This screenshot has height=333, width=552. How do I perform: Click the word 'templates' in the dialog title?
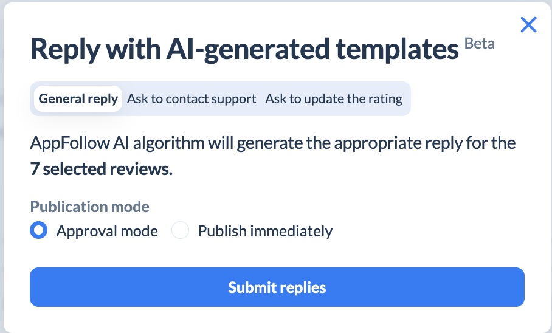click(x=398, y=49)
